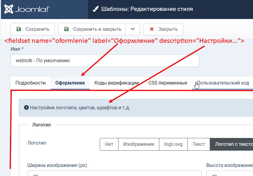This screenshot has height=176, width=253.
Task: Select the Нет logo option
Action: click(109, 144)
